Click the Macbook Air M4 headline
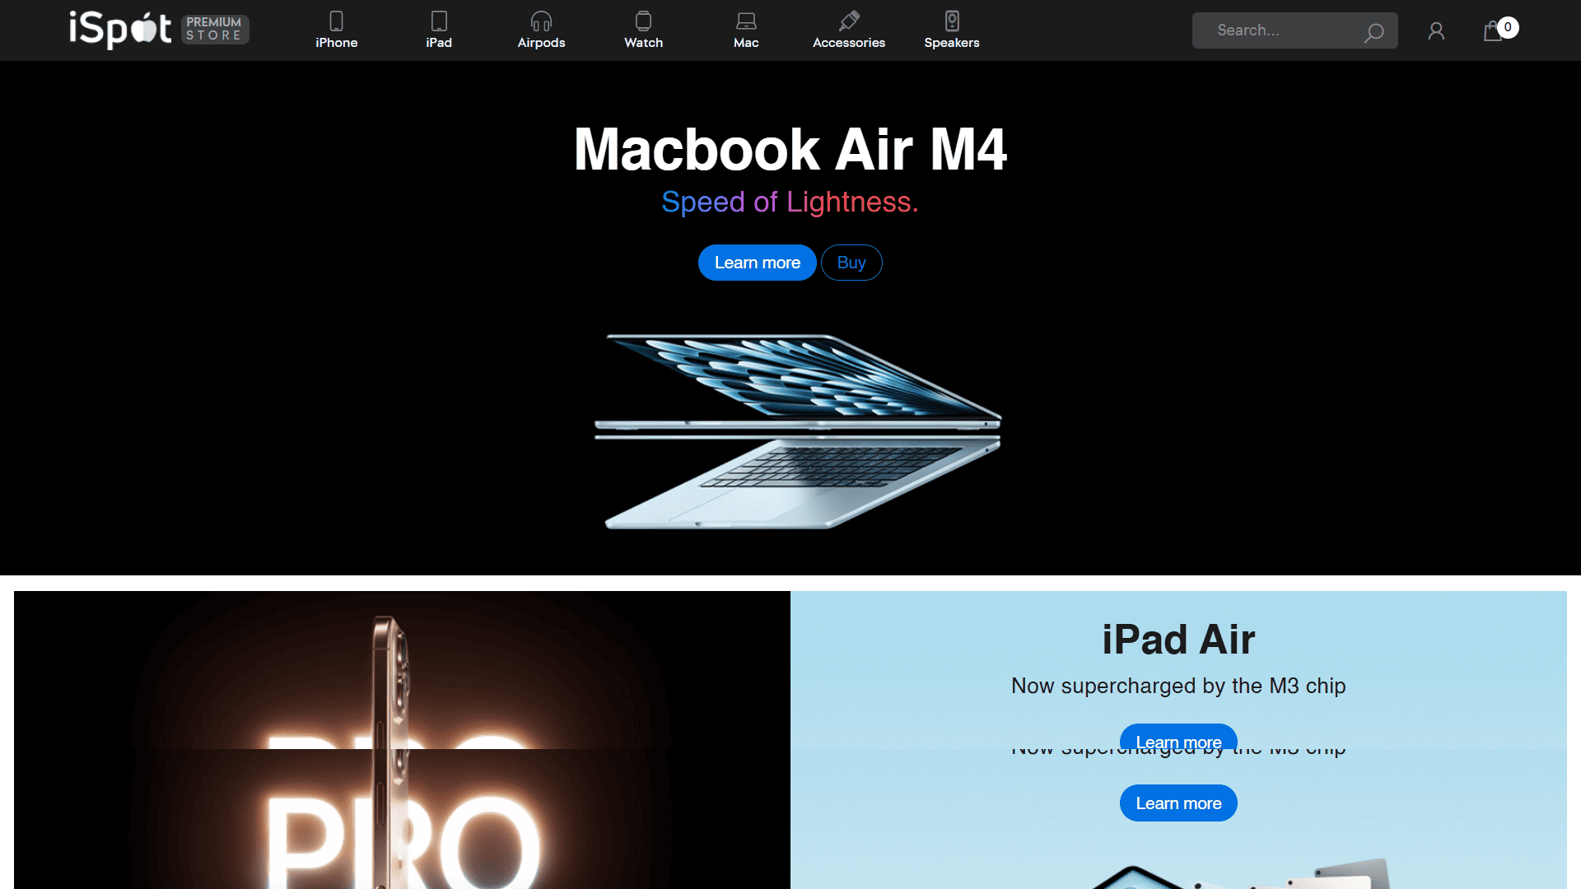The height and width of the screenshot is (889, 1581). (790, 150)
